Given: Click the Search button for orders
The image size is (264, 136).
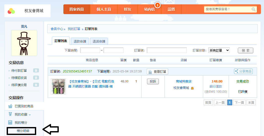Looking at the screenshot, I should 245,50.
